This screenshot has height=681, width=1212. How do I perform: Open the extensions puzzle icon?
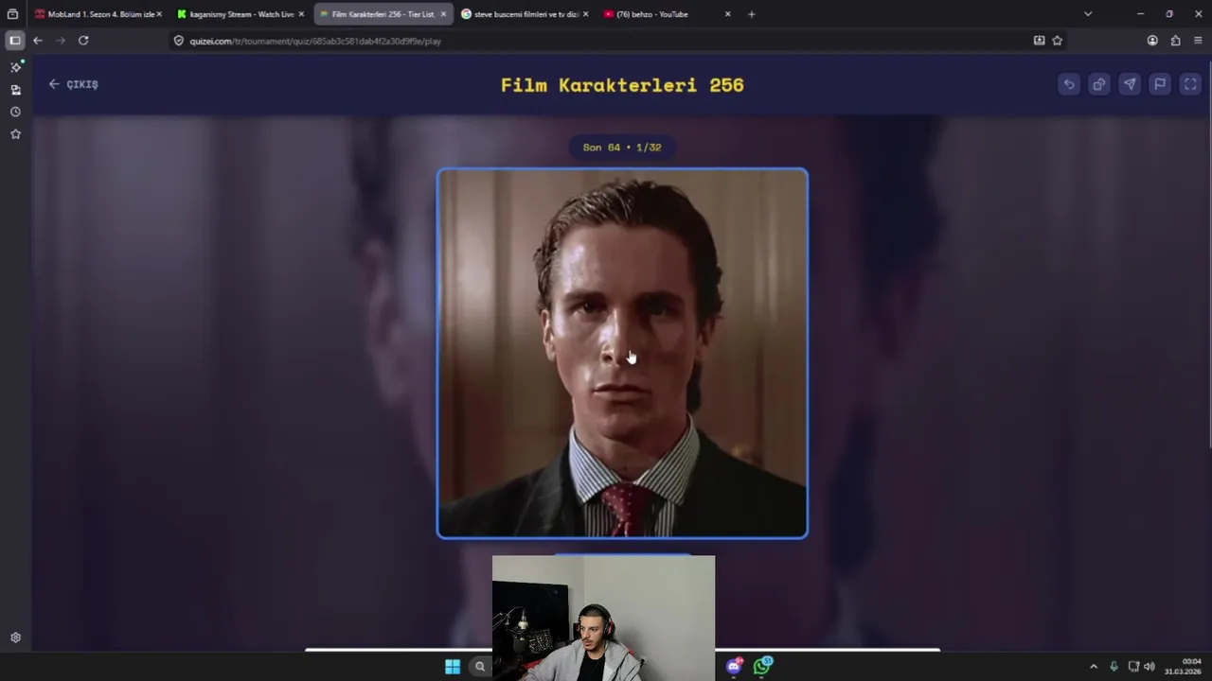pyautogui.click(x=1175, y=41)
